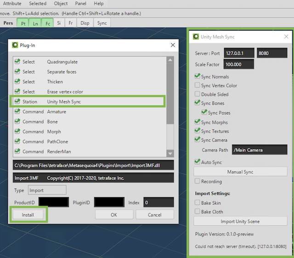
Task: Enable the Bake Skin option
Action: click(198, 203)
